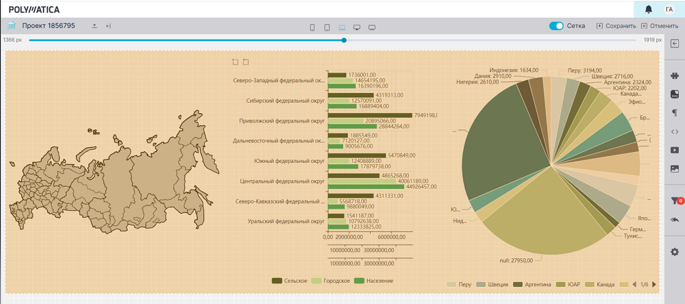Select the paragraph text tool
The image size is (685, 304).
674,113
